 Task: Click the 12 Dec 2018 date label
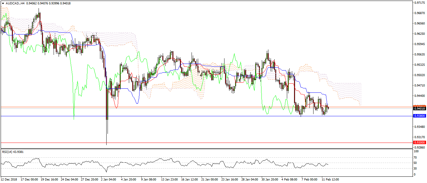[9, 180]
